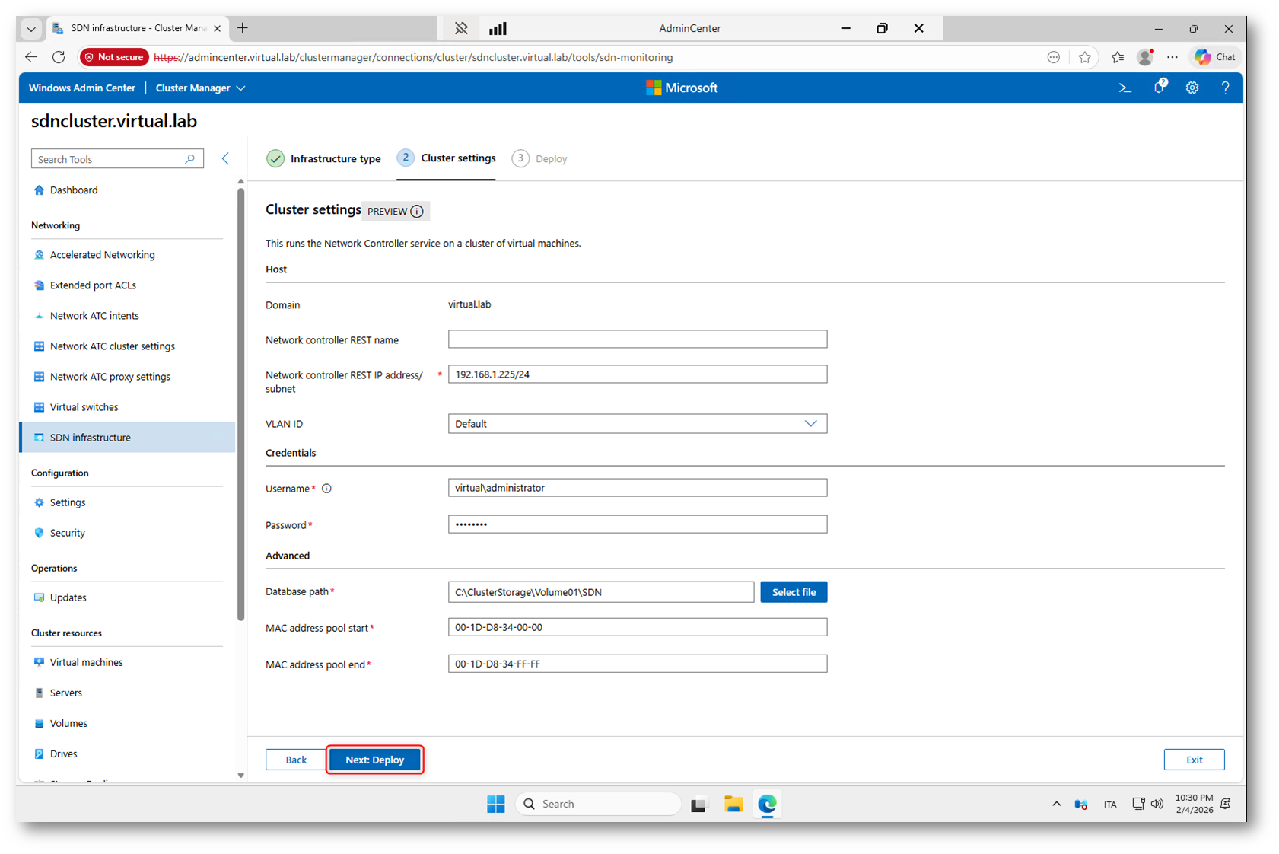
Task: Open File Explorer from the taskbar
Action: point(733,804)
